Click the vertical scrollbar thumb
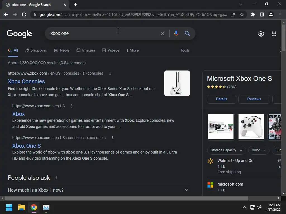 pyautogui.click(x=283, y=38)
